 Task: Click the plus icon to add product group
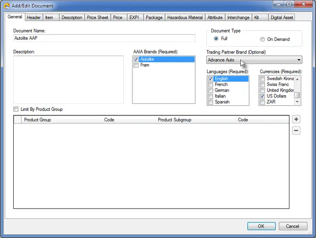pos(296,119)
